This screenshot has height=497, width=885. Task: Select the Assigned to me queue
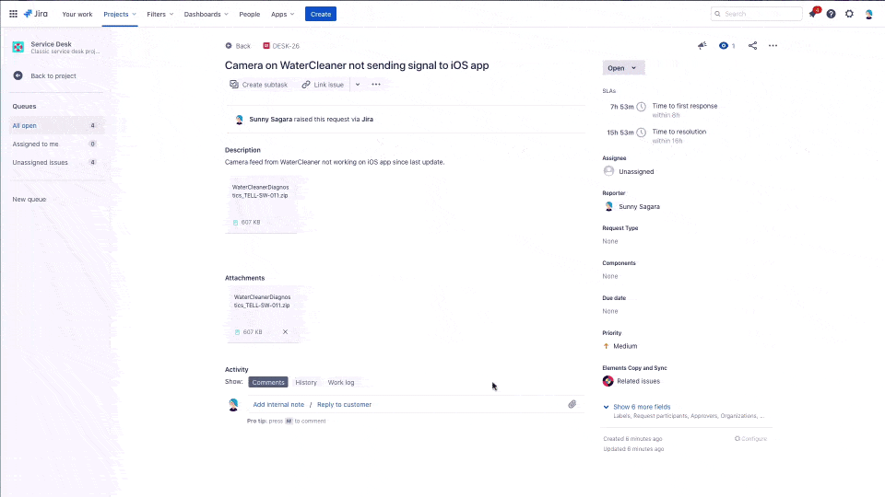pos(55,144)
